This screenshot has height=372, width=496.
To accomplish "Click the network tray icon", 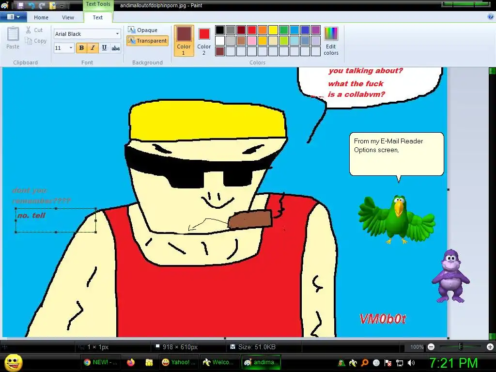I will pos(400,363).
